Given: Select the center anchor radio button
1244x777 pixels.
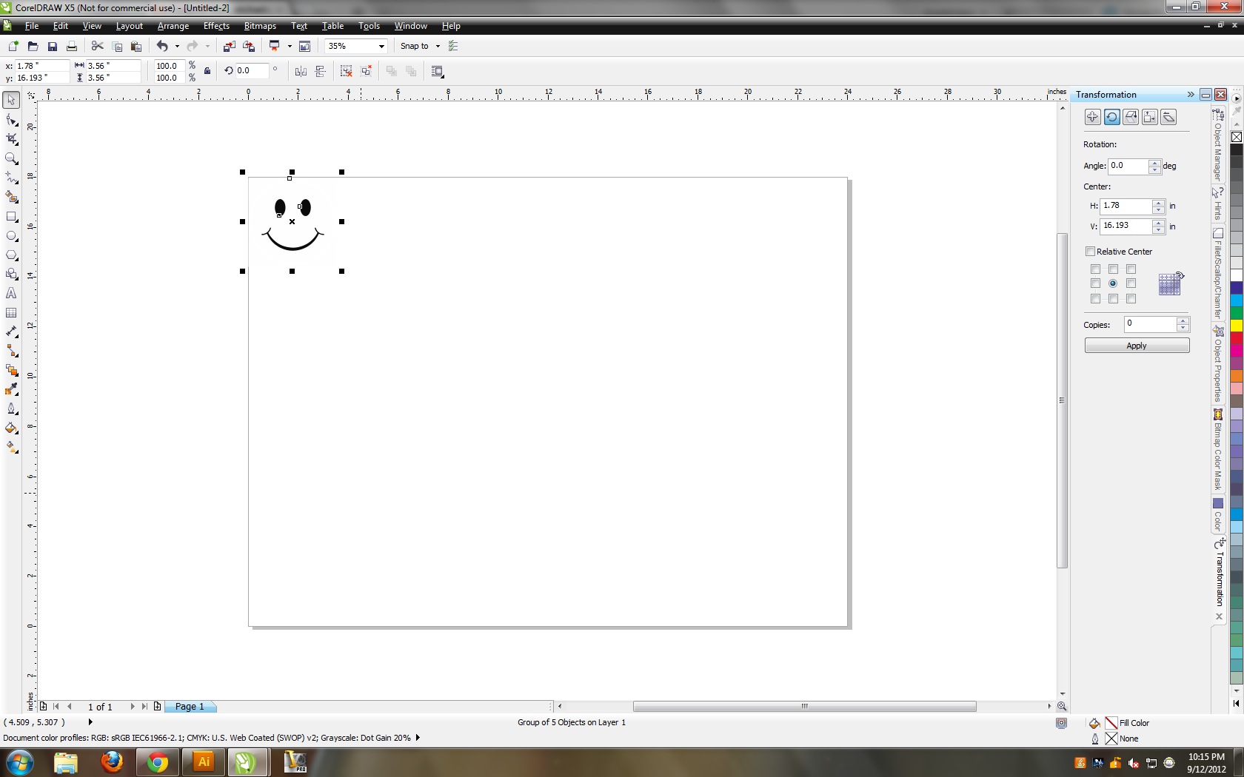Looking at the screenshot, I should pyautogui.click(x=1113, y=283).
